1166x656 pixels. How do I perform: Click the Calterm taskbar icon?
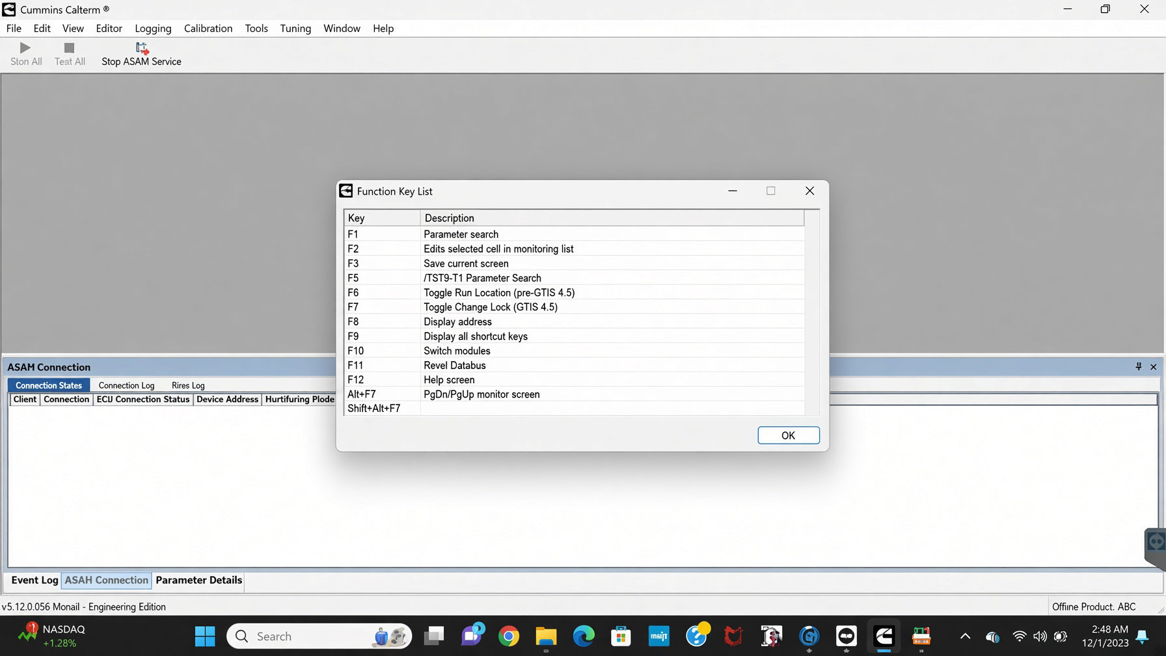click(884, 636)
